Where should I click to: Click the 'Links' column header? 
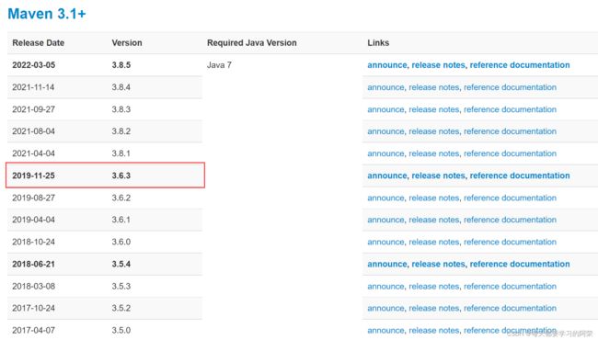coord(378,42)
